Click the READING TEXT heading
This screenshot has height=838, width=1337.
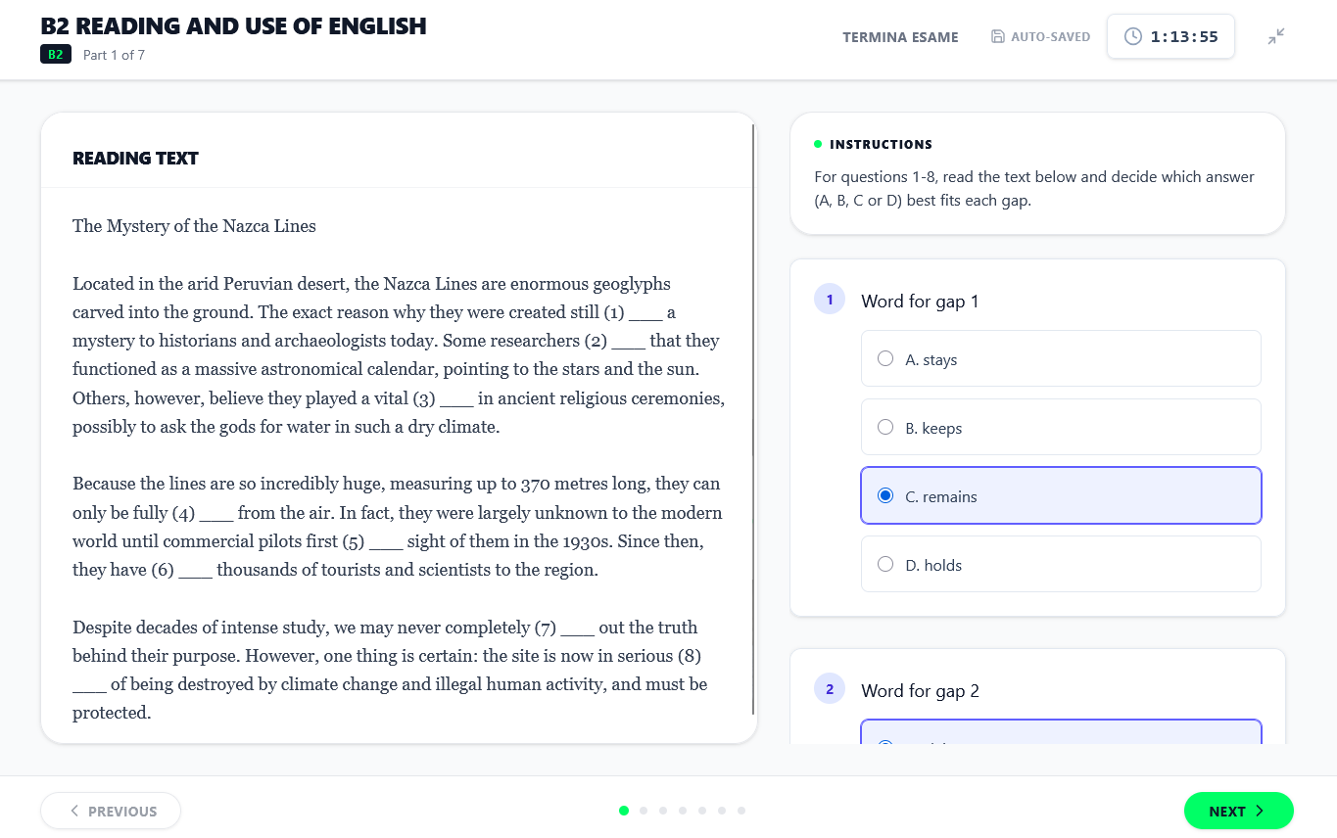(x=135, y=159)
